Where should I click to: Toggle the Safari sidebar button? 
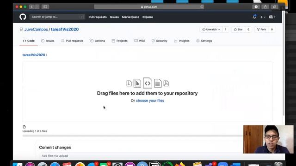[x=45, y=7]
